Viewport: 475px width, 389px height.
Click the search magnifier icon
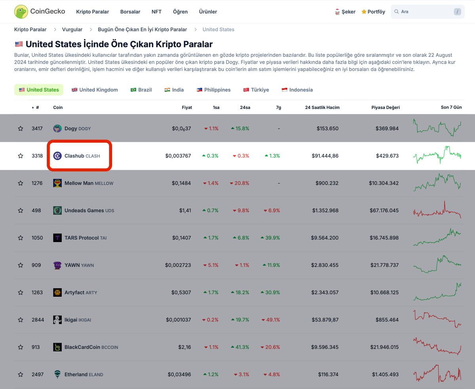coord(396,12)
